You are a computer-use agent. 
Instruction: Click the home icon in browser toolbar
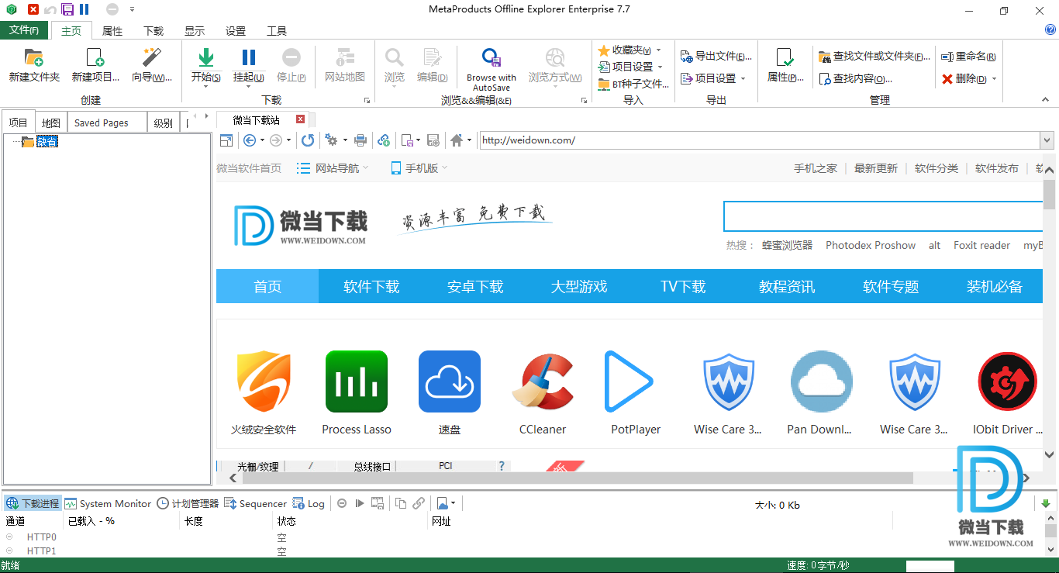(457, 140)
